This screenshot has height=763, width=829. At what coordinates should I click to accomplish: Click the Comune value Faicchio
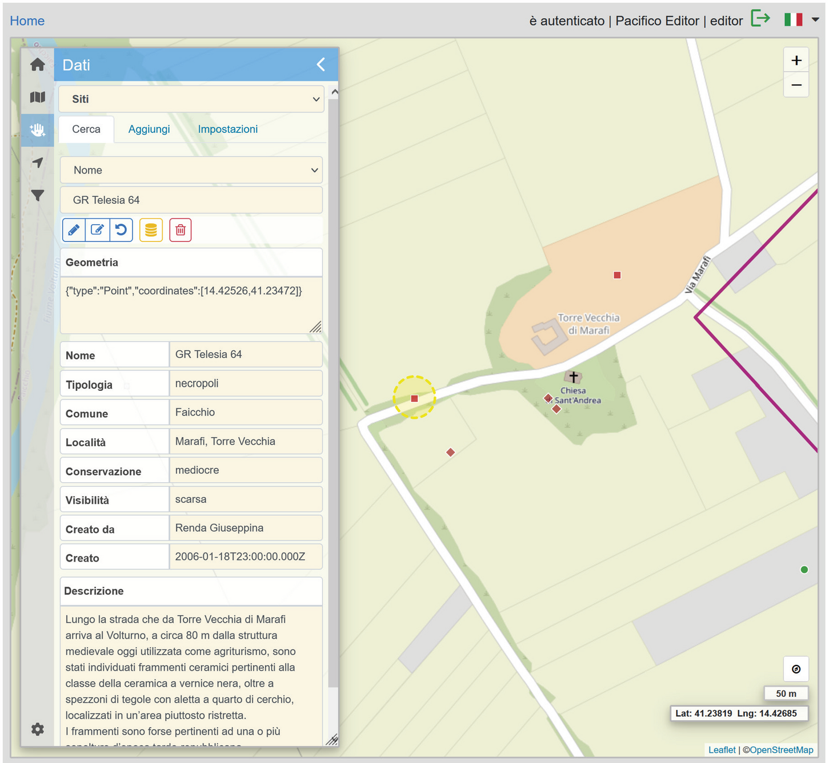coord(246,412)
